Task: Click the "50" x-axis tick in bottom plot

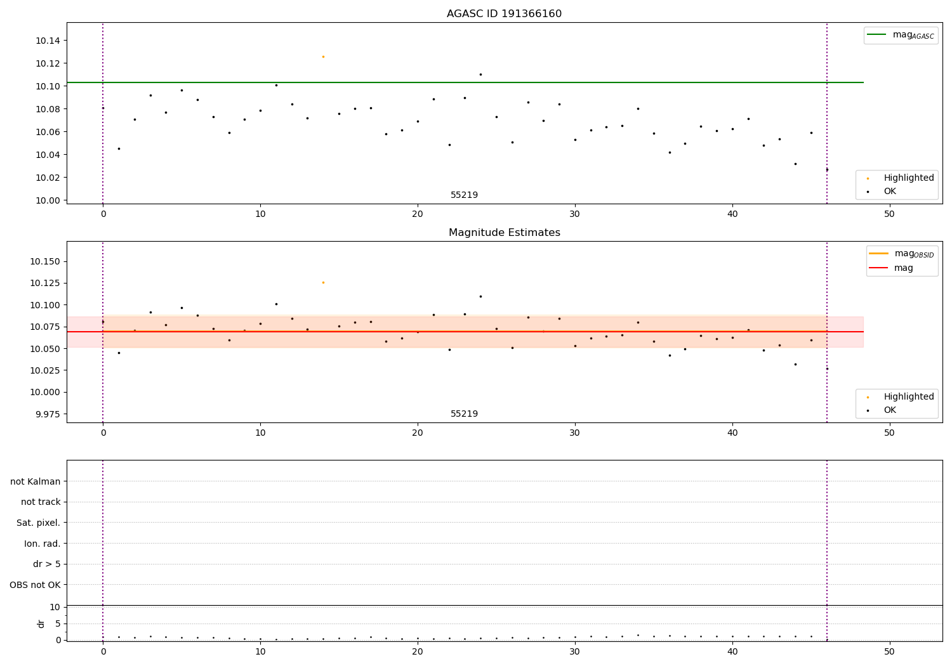Action: coord(889,652)
